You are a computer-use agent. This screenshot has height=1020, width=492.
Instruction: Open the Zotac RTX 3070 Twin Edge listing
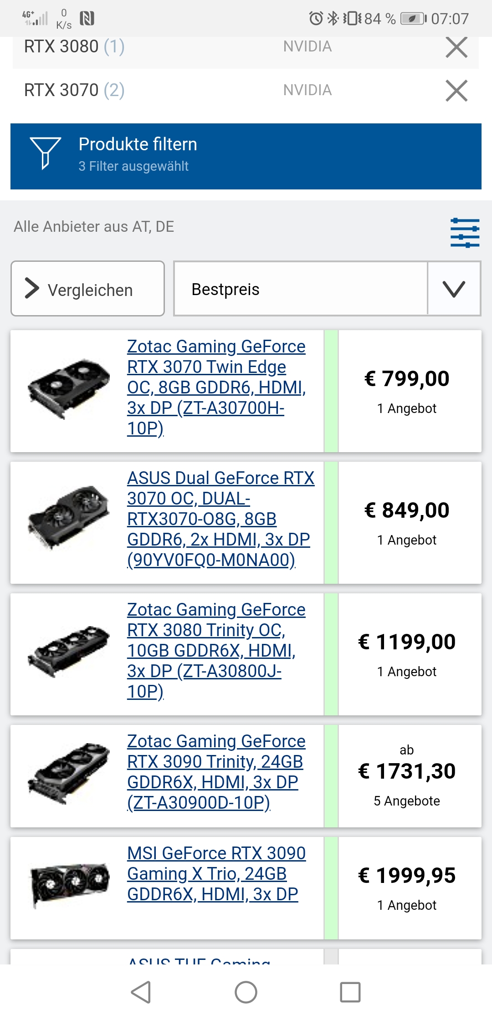click(x=216, y=388)
